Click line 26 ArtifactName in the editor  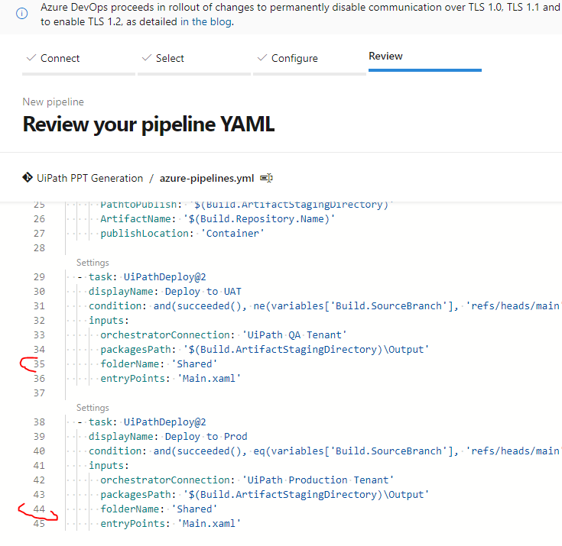217,218
